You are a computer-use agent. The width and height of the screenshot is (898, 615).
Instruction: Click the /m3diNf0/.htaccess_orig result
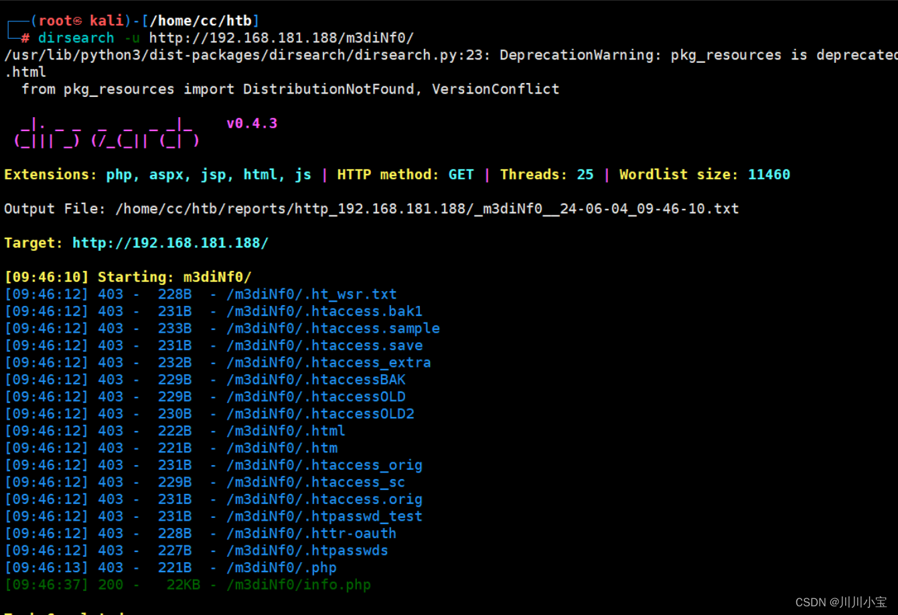(324, 465)
